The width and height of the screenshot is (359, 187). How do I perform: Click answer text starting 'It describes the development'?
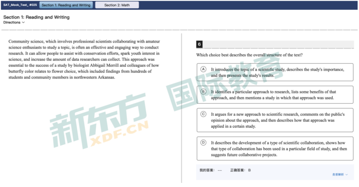click(279, 149)
